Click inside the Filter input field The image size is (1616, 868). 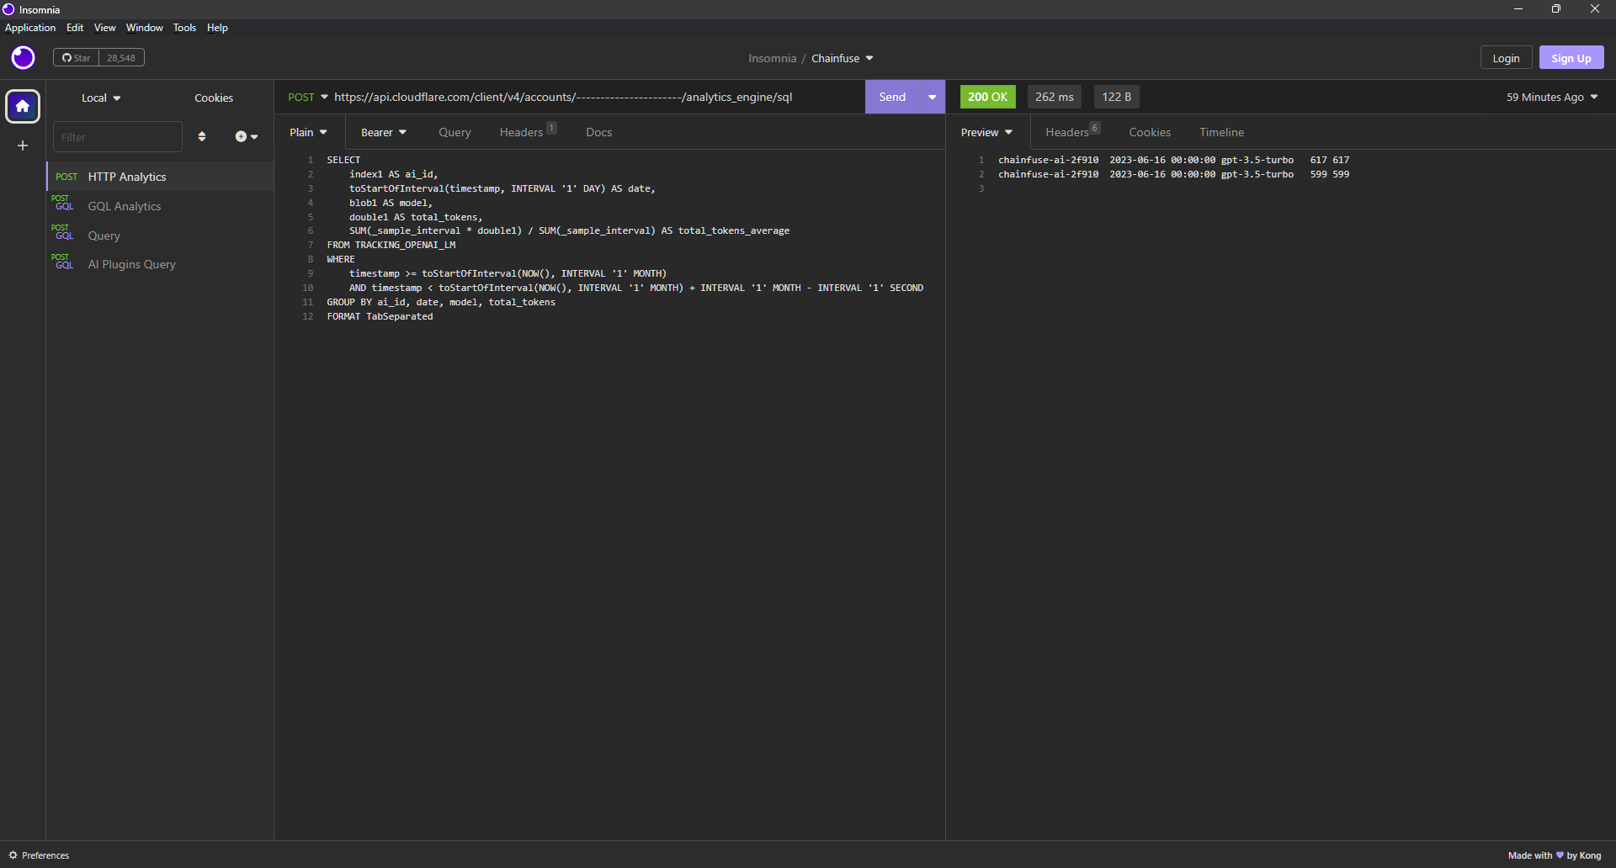pyautogui.click(x=118, y=136)
